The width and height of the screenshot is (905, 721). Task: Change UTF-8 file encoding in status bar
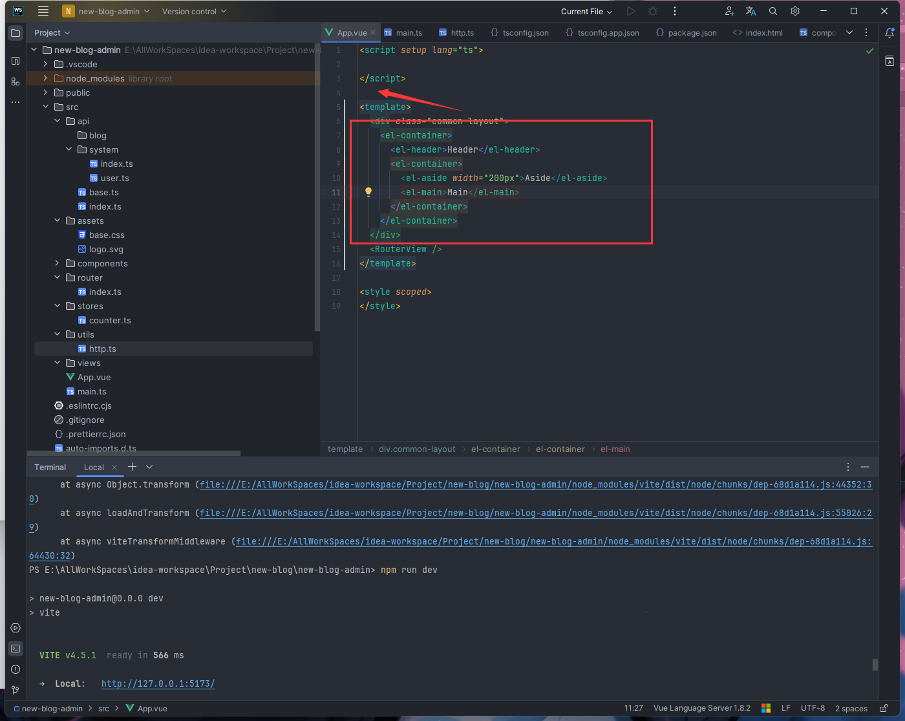coord(813,708)
